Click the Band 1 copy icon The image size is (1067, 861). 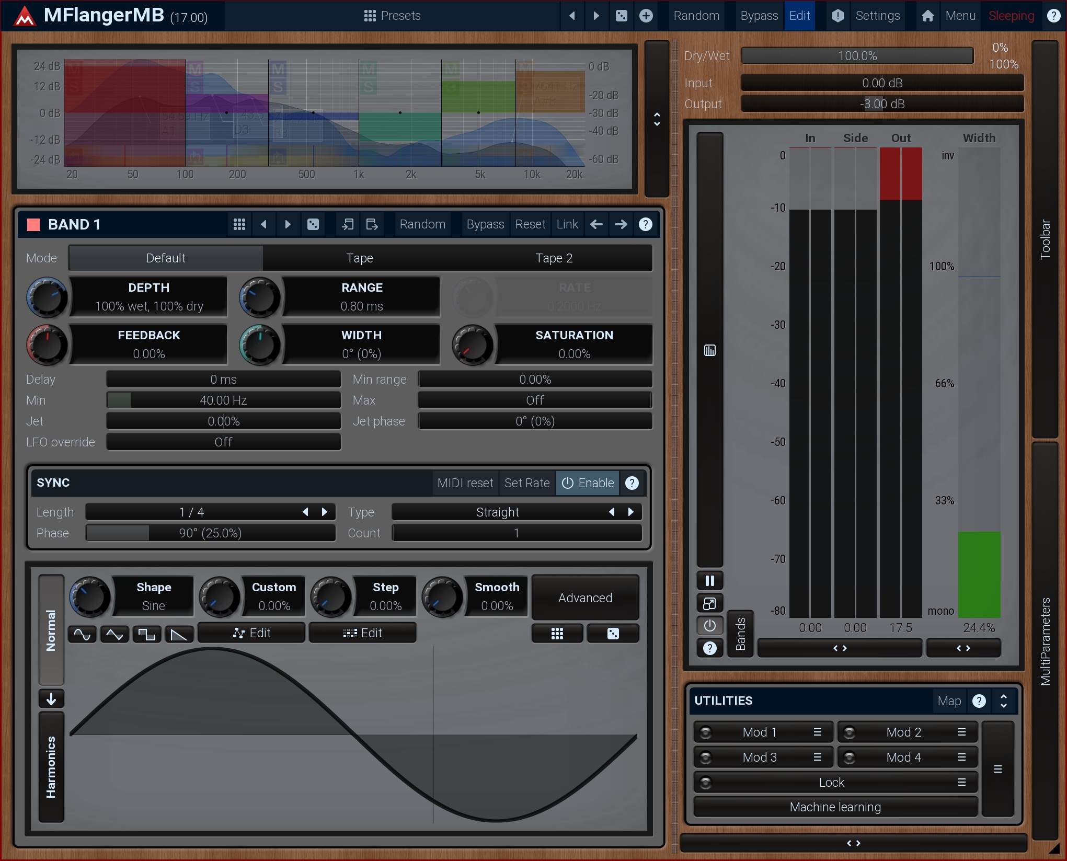coord(348,224)
